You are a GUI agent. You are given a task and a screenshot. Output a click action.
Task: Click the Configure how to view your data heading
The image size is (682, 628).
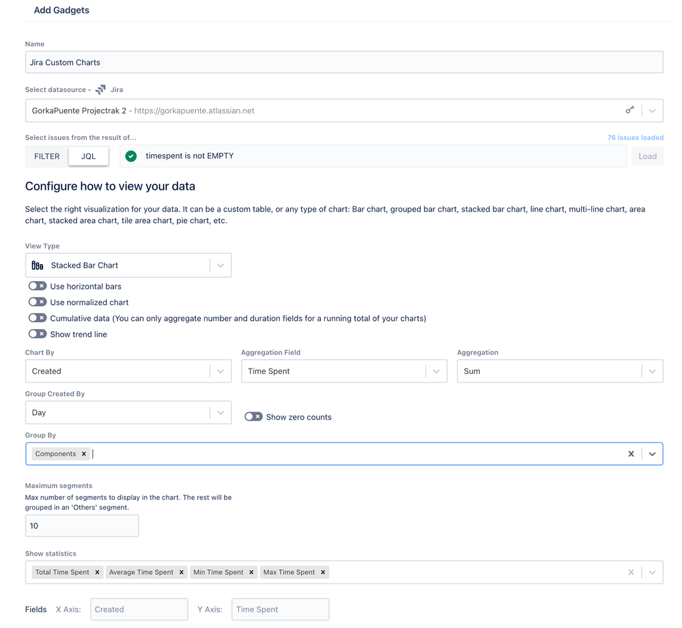coord(110,186)
